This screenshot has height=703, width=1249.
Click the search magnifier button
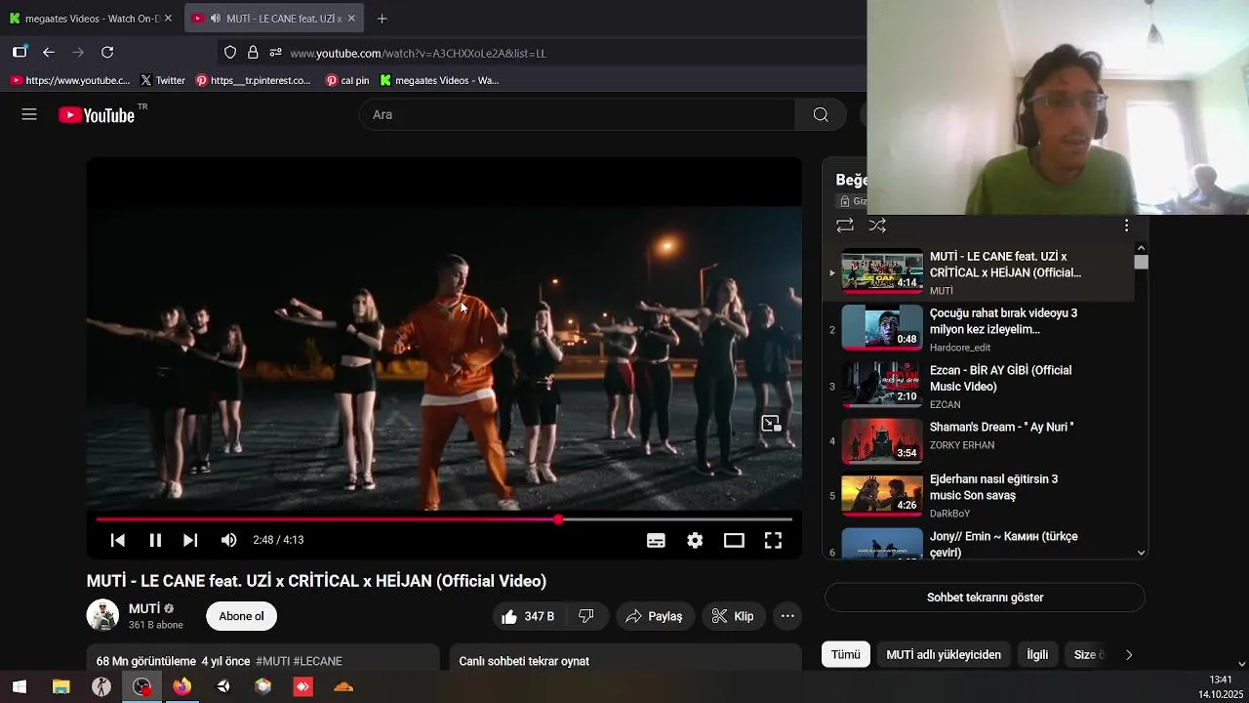821,114
